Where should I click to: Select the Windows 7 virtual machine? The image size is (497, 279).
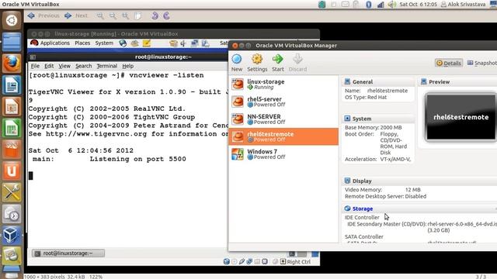(x=283, y=154)
